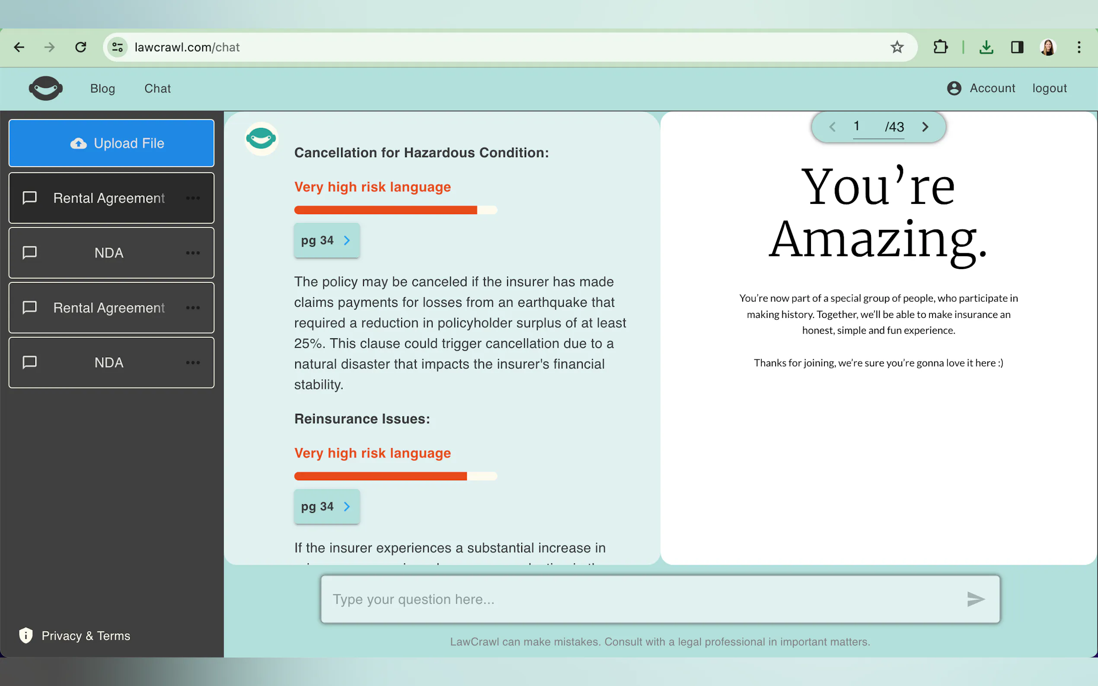Open the Chrome profile avatar
Screen dimensions: 1098x686
point(1047,47)
